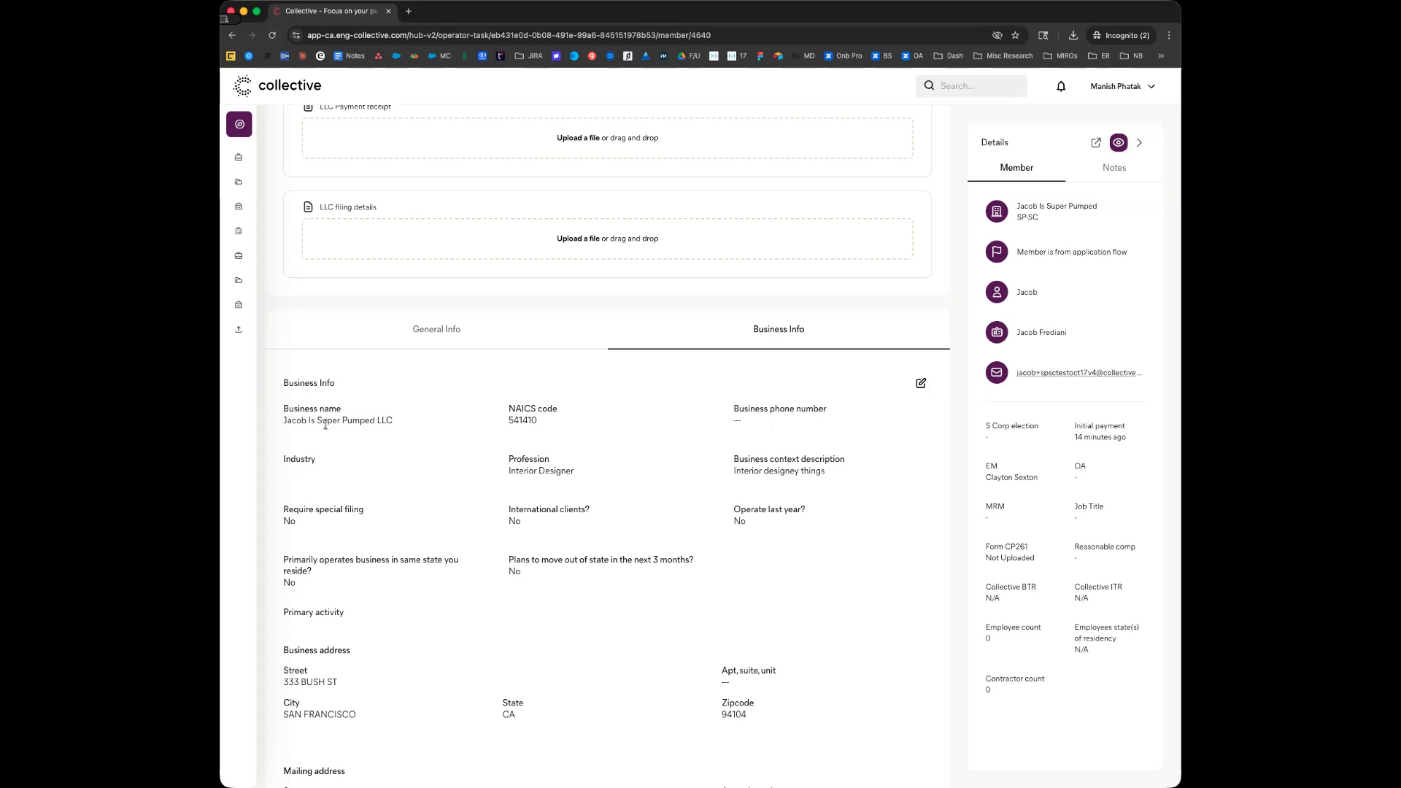1401x788 pixels.
Task: Switch to the General Info tab
Action: pos(436,329)
